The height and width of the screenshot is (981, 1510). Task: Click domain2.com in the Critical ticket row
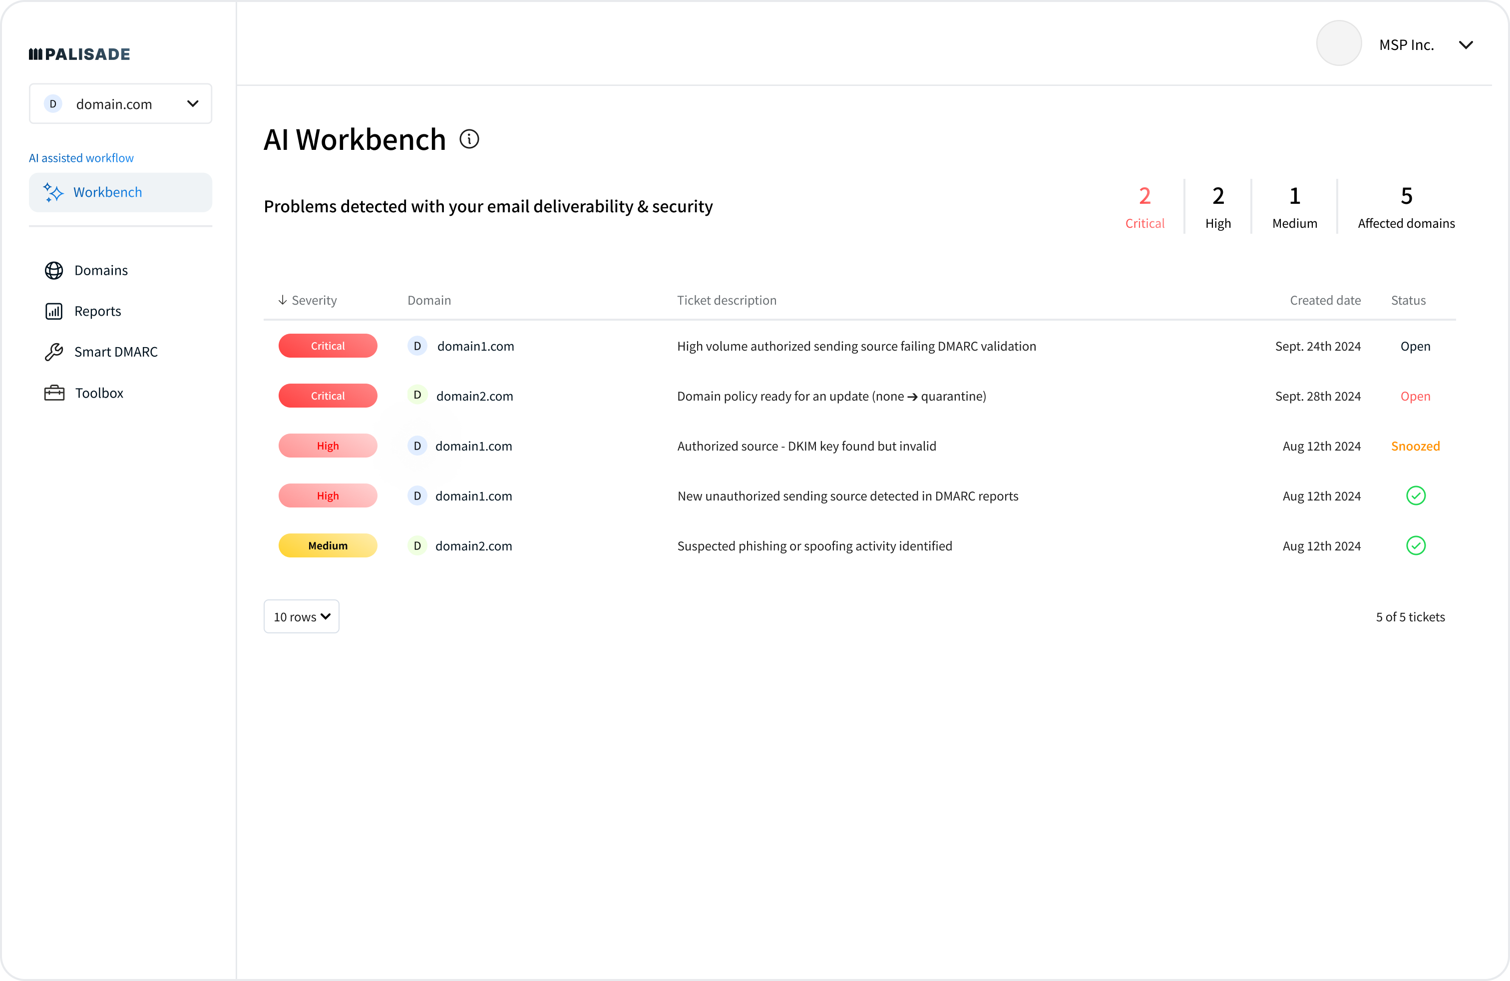[x=474, y=396]
